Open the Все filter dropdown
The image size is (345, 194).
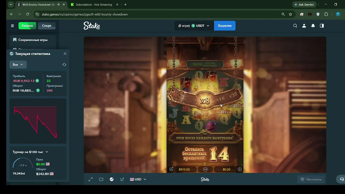click(18, 65)
